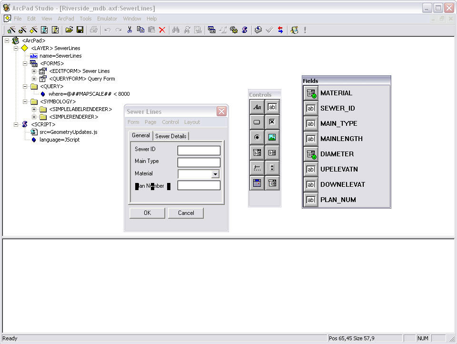Viewport: 457px width, 344px height.
Task: Click the Cancel button
Action: (x=186, y=213)
